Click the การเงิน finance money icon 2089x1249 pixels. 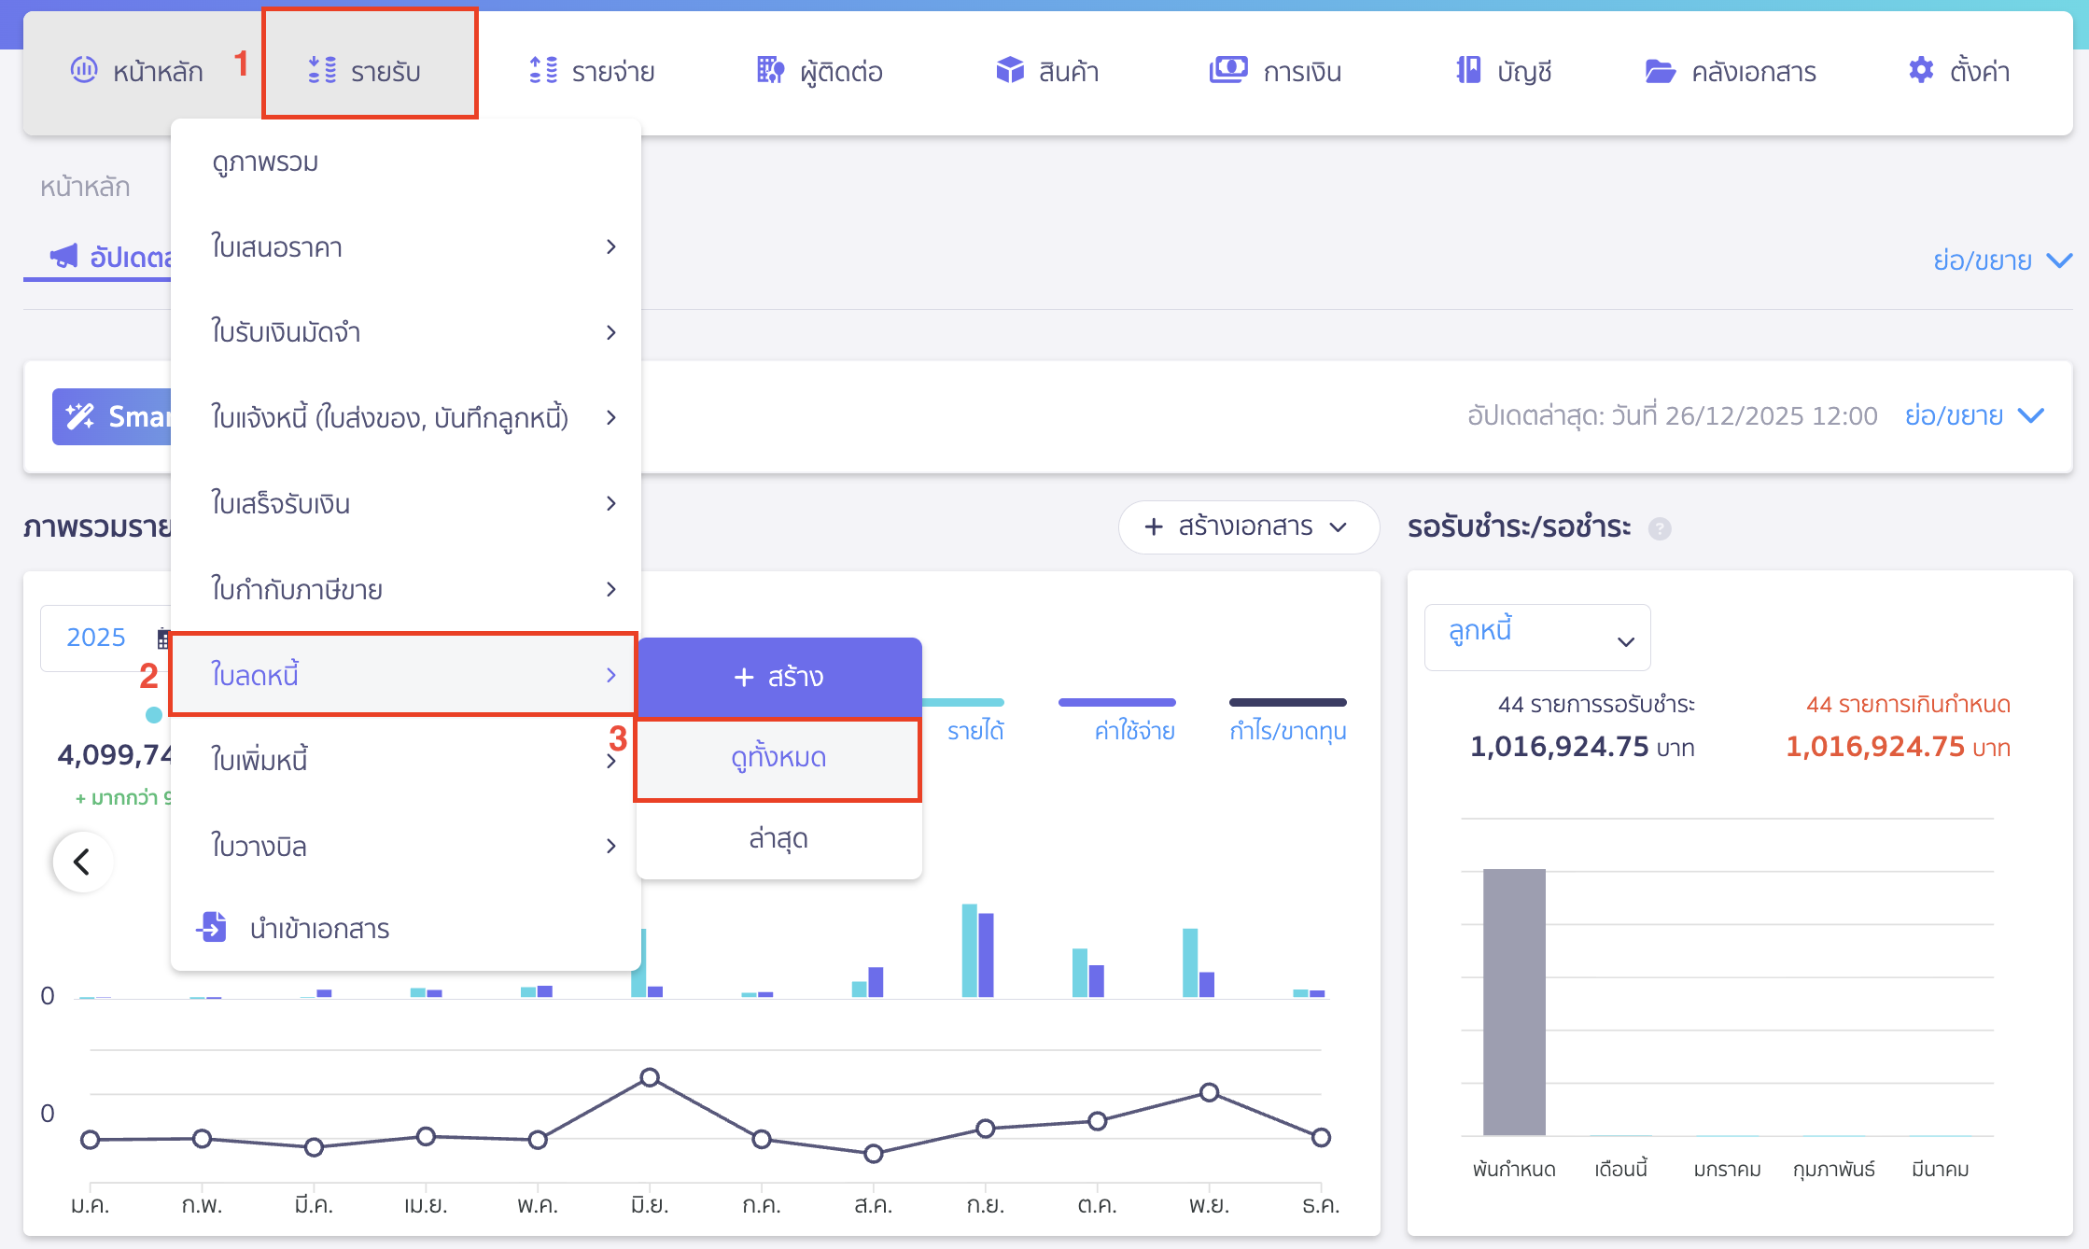(1228, 70)
